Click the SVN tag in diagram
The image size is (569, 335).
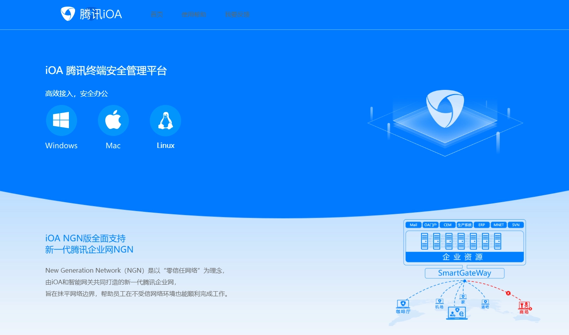coord(516,225)
